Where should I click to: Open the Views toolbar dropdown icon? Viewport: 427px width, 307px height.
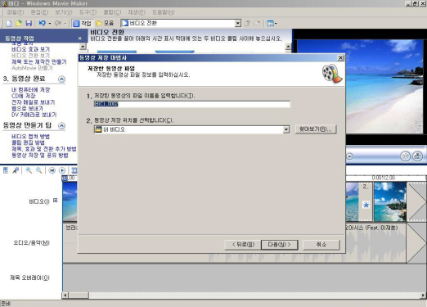tap(272, 24)
